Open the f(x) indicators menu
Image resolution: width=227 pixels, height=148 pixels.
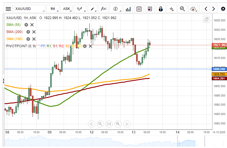(x=104, y=9)
